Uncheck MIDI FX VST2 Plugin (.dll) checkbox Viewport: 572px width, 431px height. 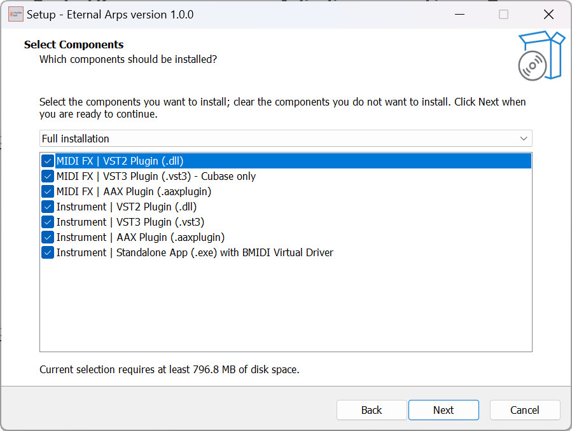coord(48,161)
